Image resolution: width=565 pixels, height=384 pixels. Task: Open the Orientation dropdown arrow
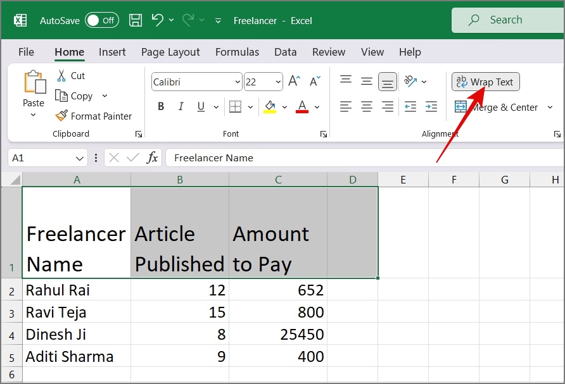tap(424, 82)
